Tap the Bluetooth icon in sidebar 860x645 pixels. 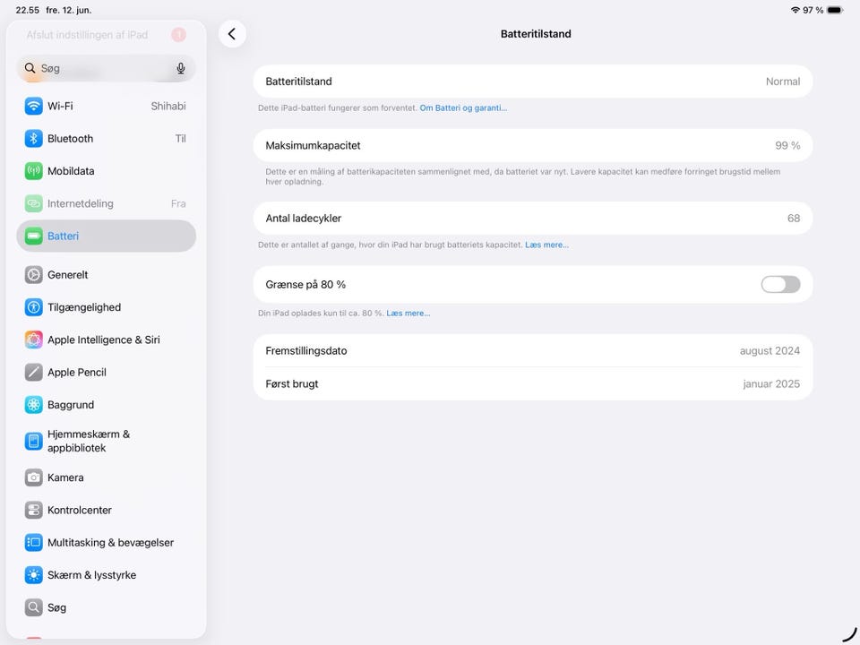(33, 138)
